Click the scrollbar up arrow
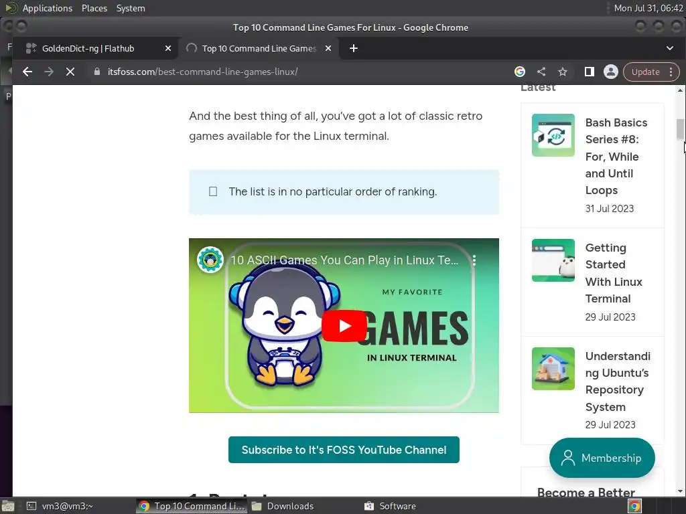 coord(680,90)
